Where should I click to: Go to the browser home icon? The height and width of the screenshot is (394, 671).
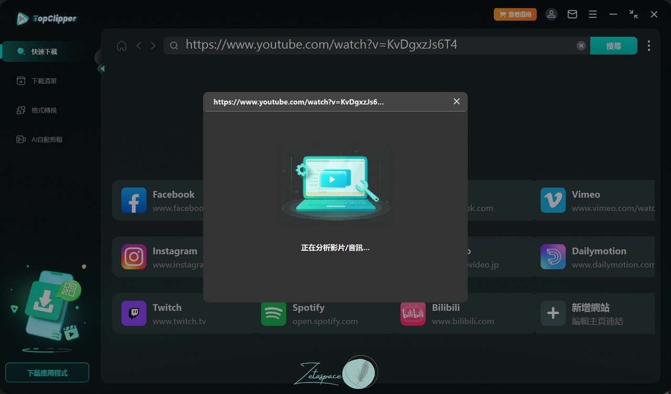tap(122, 46)
